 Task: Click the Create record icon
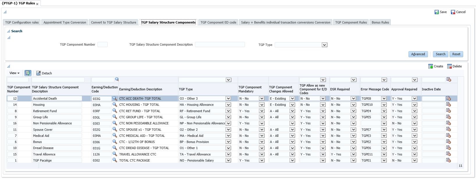431,67
